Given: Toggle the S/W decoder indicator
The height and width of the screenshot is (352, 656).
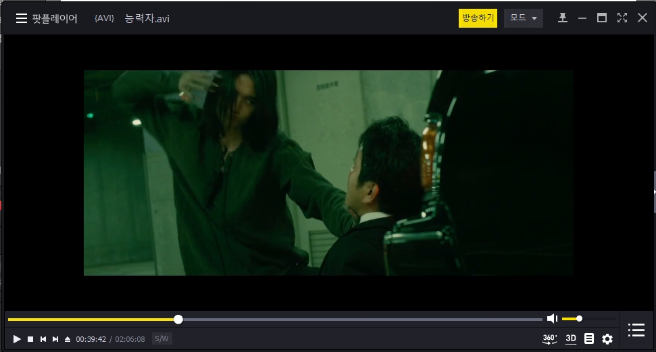Looking at the screenshot, I should pos(162,338).
